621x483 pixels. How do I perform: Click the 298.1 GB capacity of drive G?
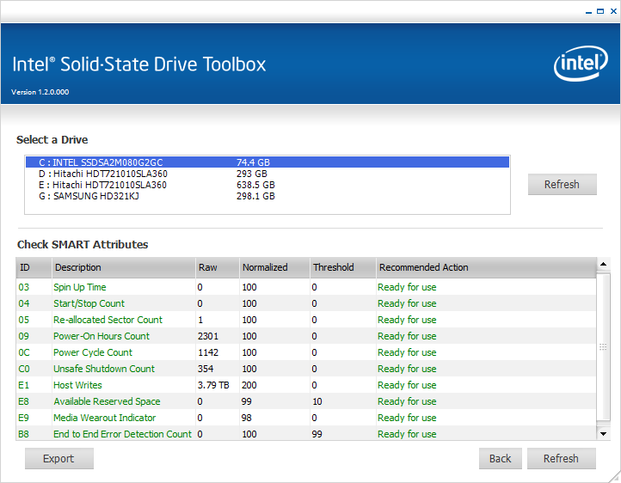[255, 196]
